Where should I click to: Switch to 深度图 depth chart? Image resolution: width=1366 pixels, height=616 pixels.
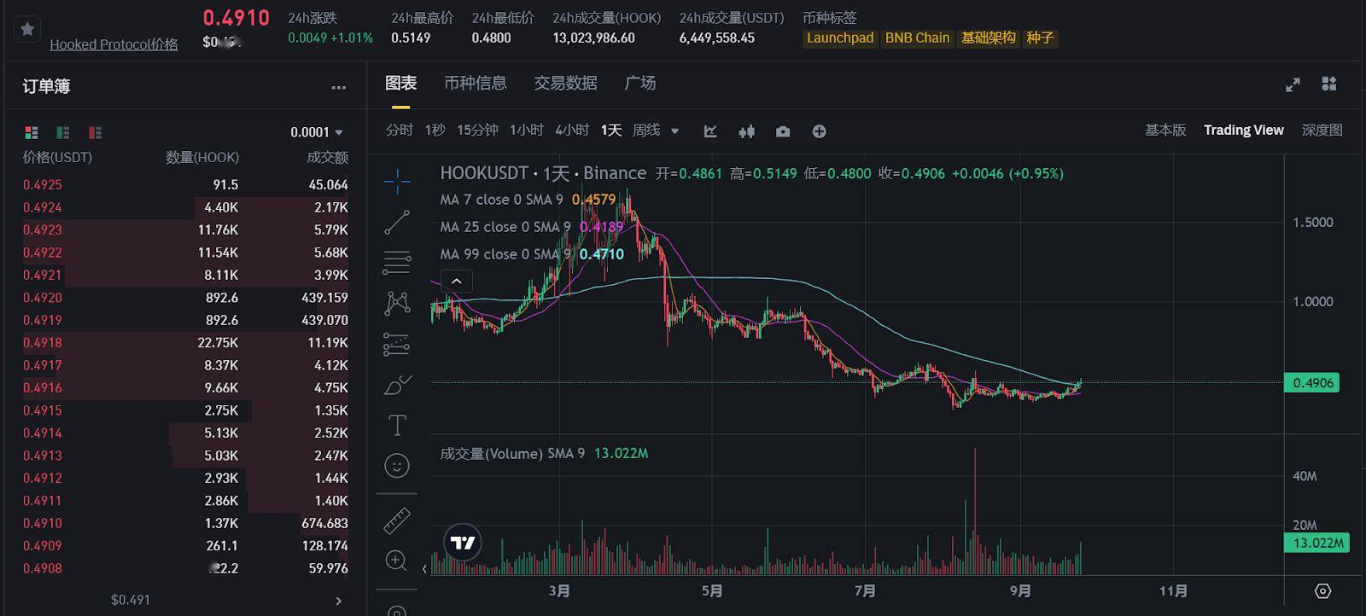[1322, 131]
